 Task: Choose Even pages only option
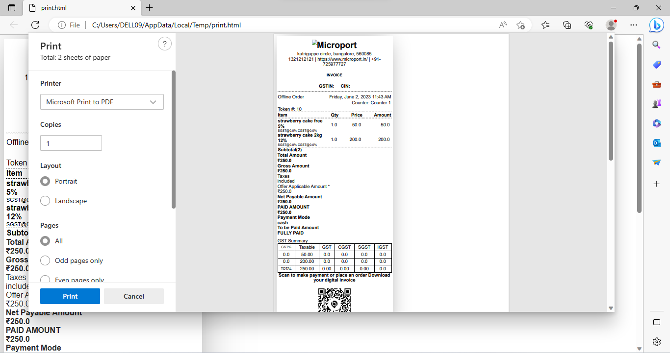coord(45,280)
